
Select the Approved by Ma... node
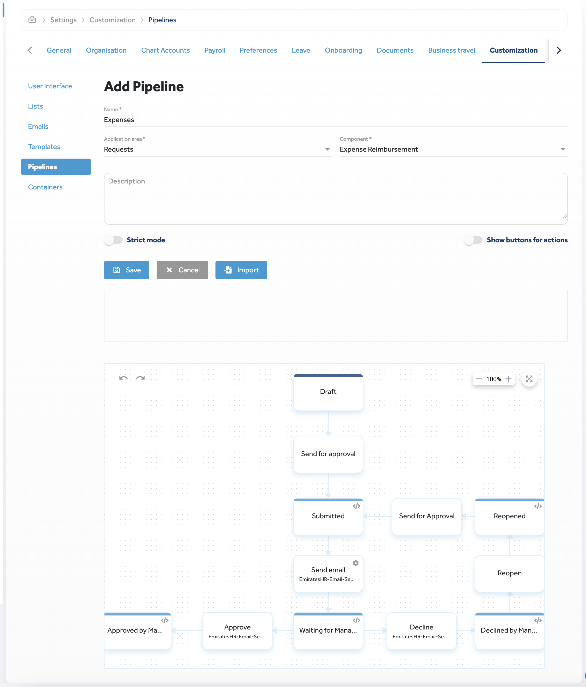(137, 631)
